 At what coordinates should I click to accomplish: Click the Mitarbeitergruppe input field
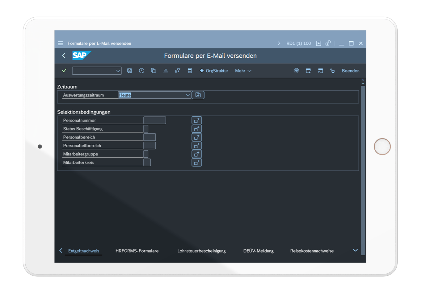tap(146, 154)
